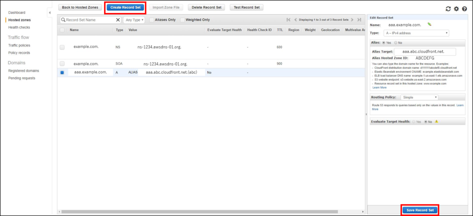Go to previous page of record sets
473x216 pixels.
pos(295,20)
